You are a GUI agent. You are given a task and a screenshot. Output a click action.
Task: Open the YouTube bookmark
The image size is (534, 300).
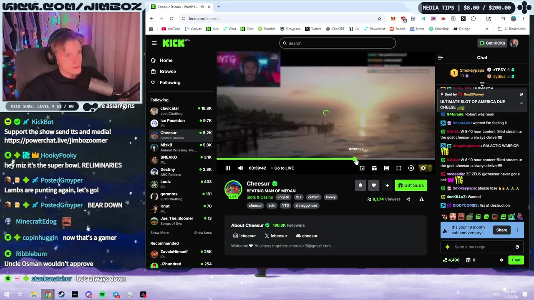coord(171,29)
